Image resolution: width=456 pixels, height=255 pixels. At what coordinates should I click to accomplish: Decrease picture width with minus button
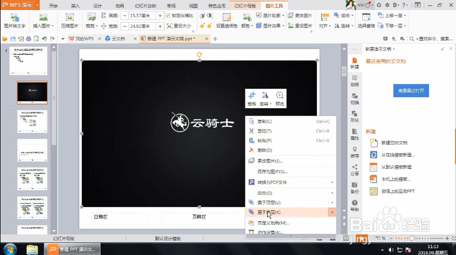tap(125, 26)
